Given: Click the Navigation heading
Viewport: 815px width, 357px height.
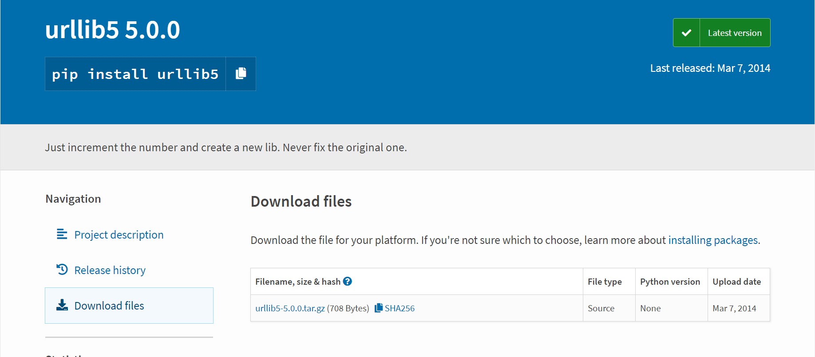Looking at the screenshot, I should (x=73, y=199).
